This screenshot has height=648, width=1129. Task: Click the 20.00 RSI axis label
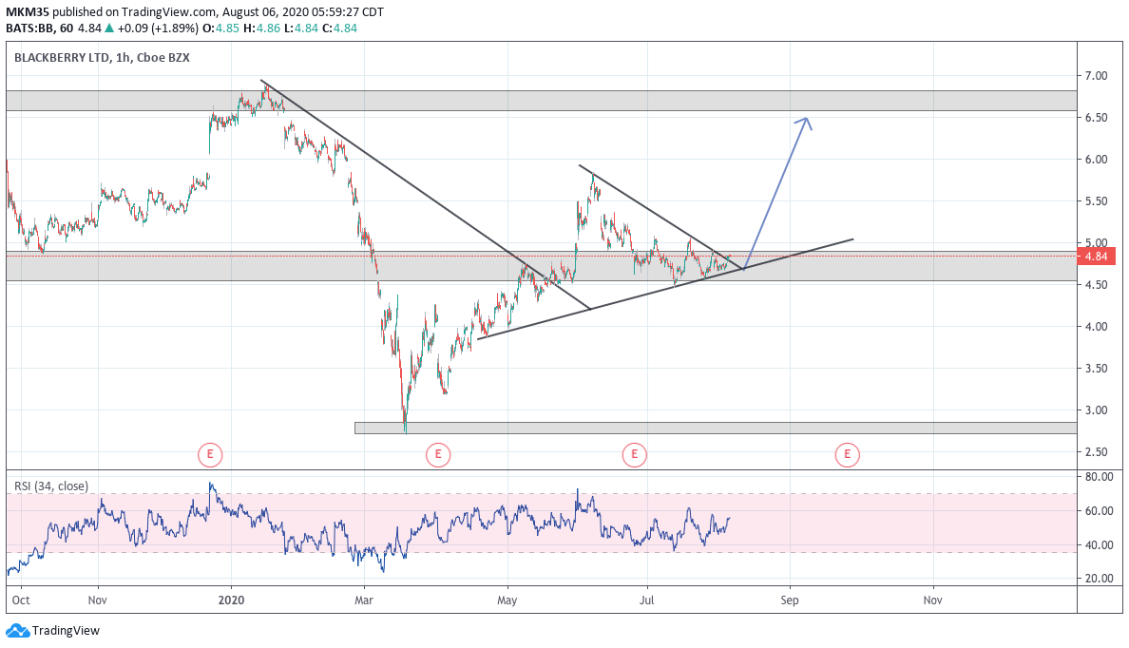(1099, 578)
